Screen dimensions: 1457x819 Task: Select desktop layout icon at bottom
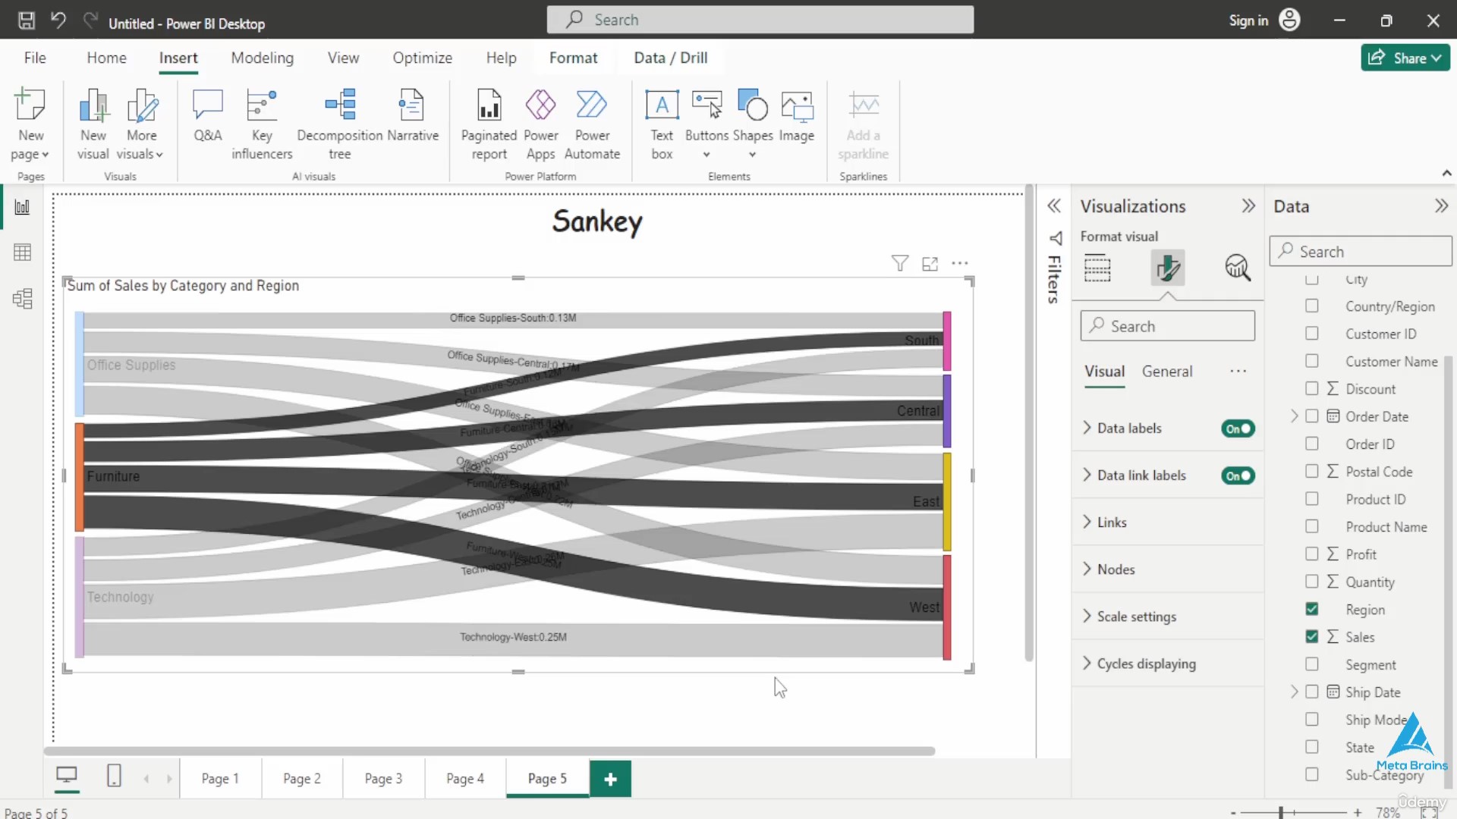point(67,776)
